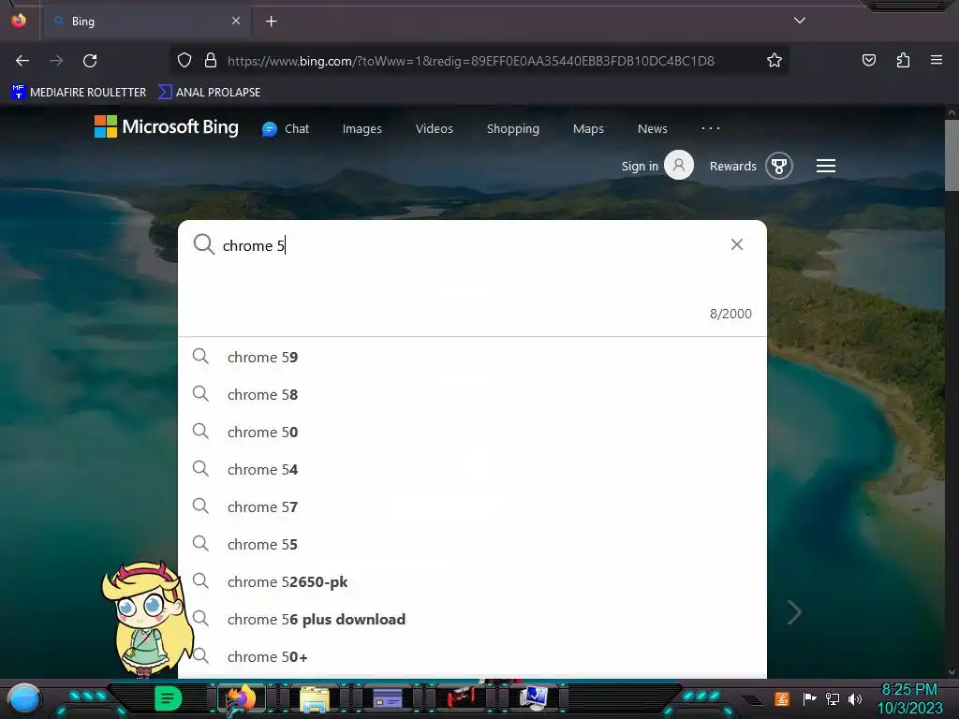Click the Firefox logo icon in the tab bar

click(19, 21)
